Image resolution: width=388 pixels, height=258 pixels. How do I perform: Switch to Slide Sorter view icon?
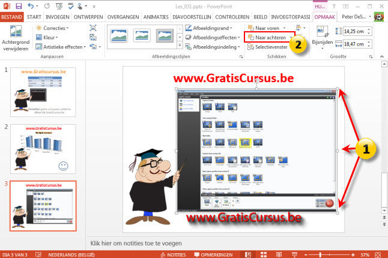pyautogui.click(x=264, y=254)
